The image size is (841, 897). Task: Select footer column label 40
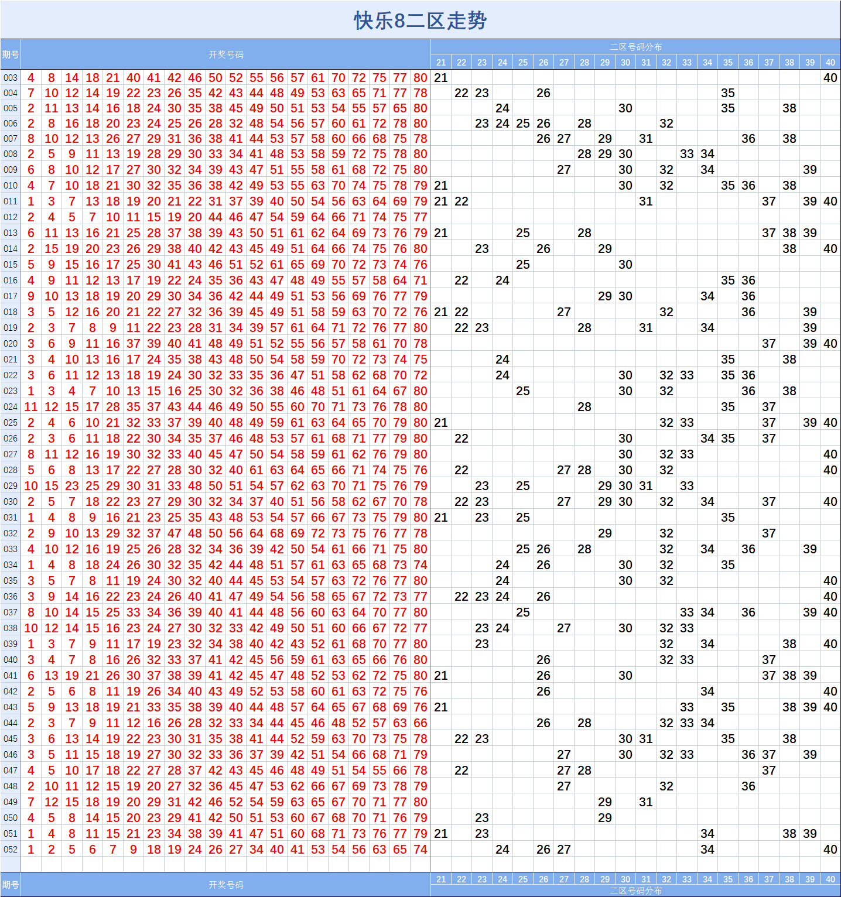830,879
